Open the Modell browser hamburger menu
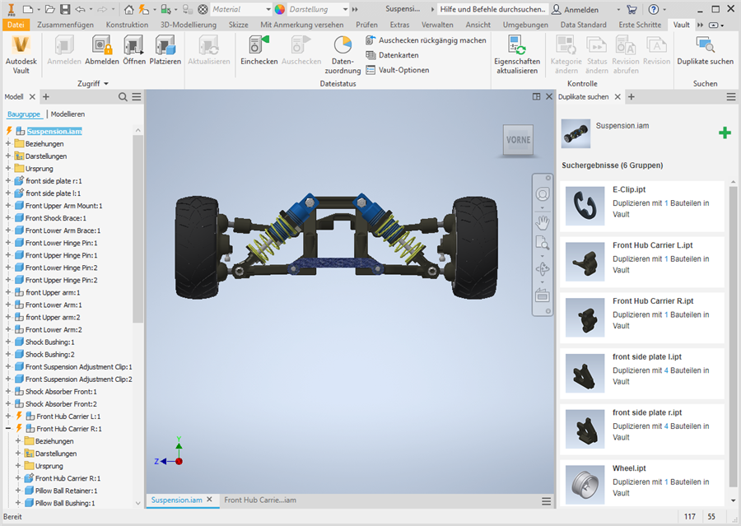 137,97
